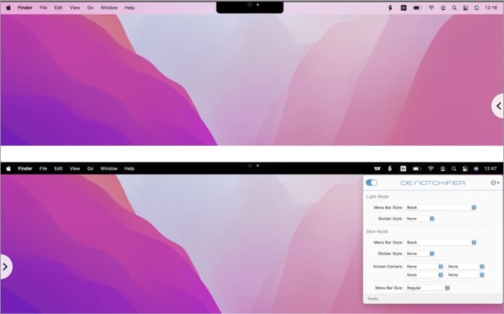Viewport: 504px width, 314px height.
Task: Open Dark Mode Menu Bar Style dropdown
Action: [441, 242]
